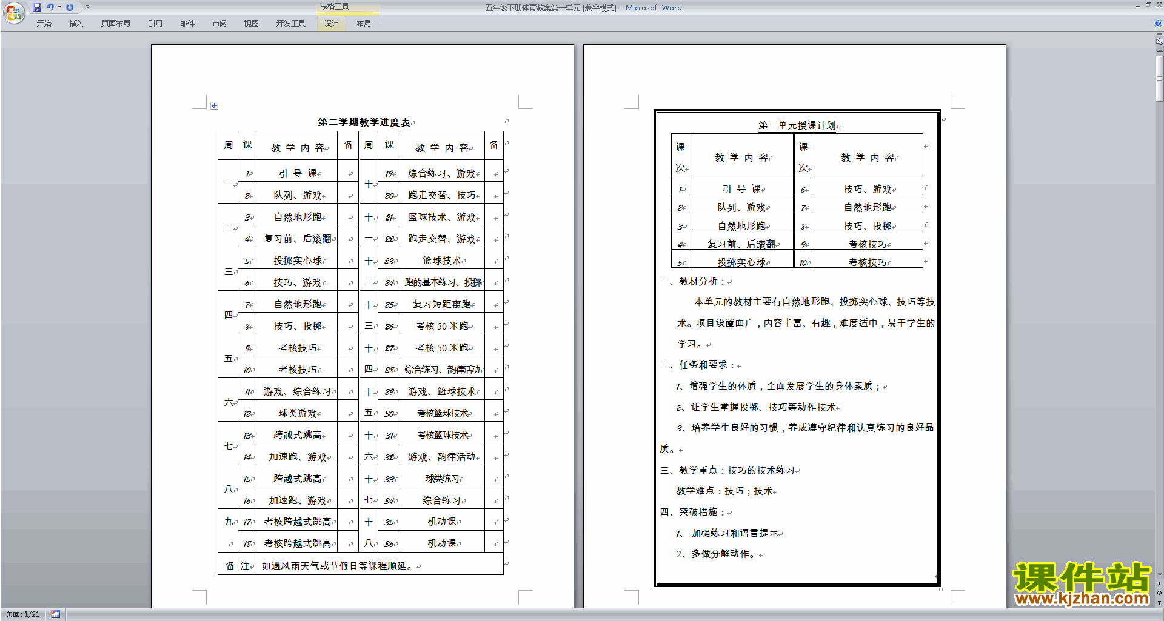The height and width of the screenshot is (621, 1164).
Task: Go to previous page via double-up arrow
Action: click(1160, 584)
